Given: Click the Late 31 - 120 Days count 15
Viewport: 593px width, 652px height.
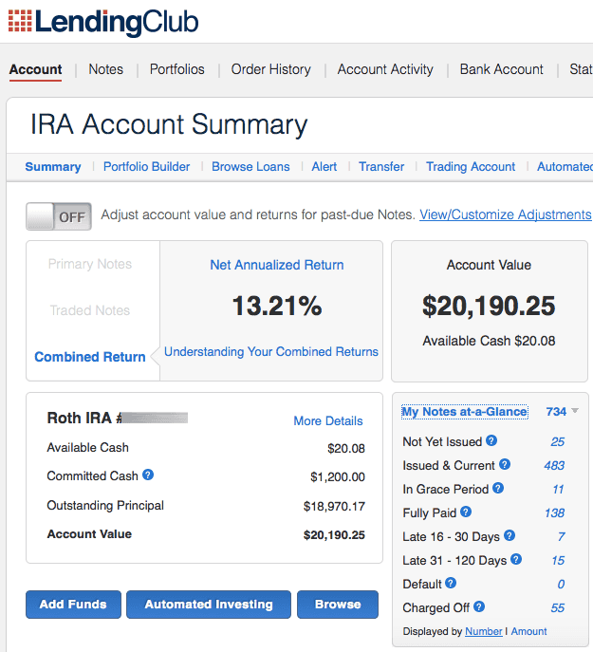Looking at the screenshot, I should click(x=558, y=560).
